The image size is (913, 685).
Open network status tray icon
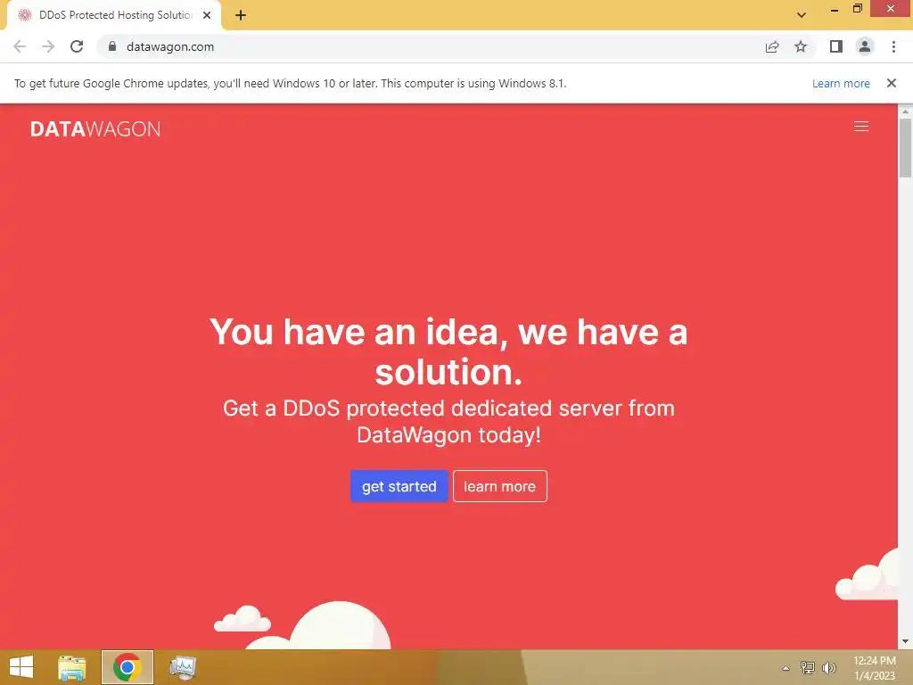pos(808,667)
